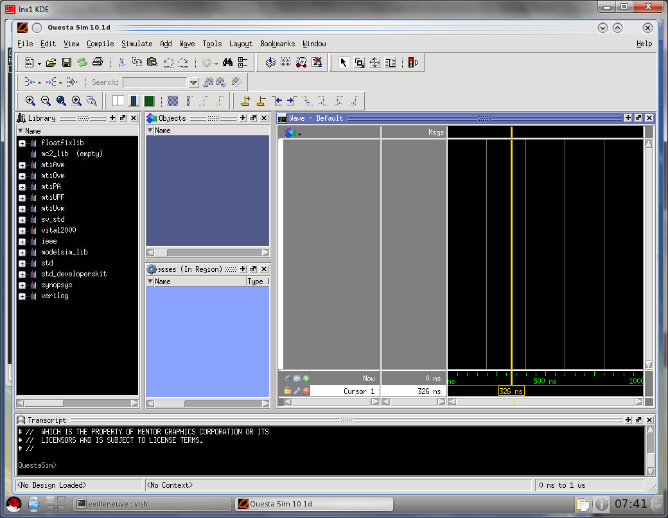Click the New file toolbar icon
668x518 pixels.
pyautogui.click(x=29, y=63)
